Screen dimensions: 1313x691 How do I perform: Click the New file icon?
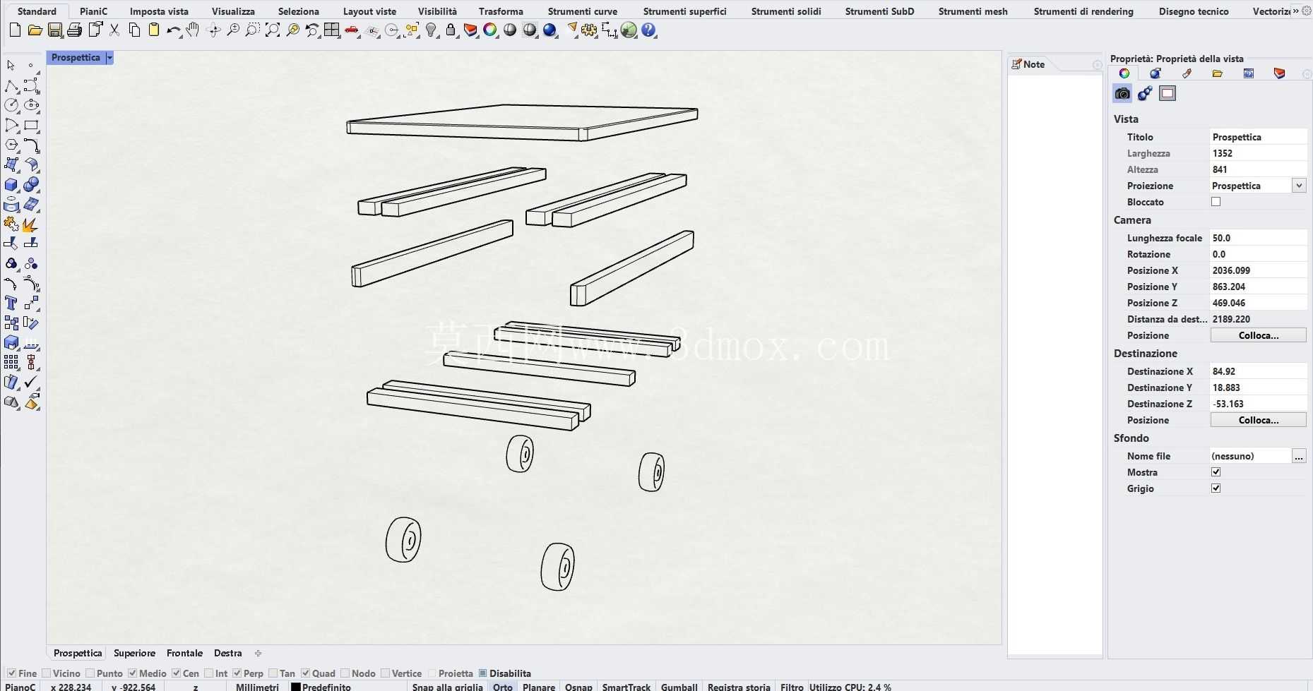click(15, 30)
